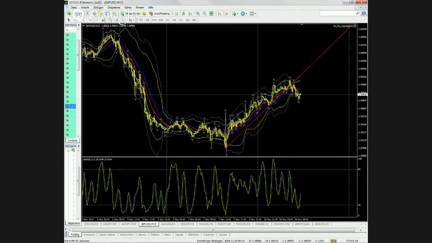Select the M30 timeframe
Screen dimensions: 432x243
tap(161, 20)
